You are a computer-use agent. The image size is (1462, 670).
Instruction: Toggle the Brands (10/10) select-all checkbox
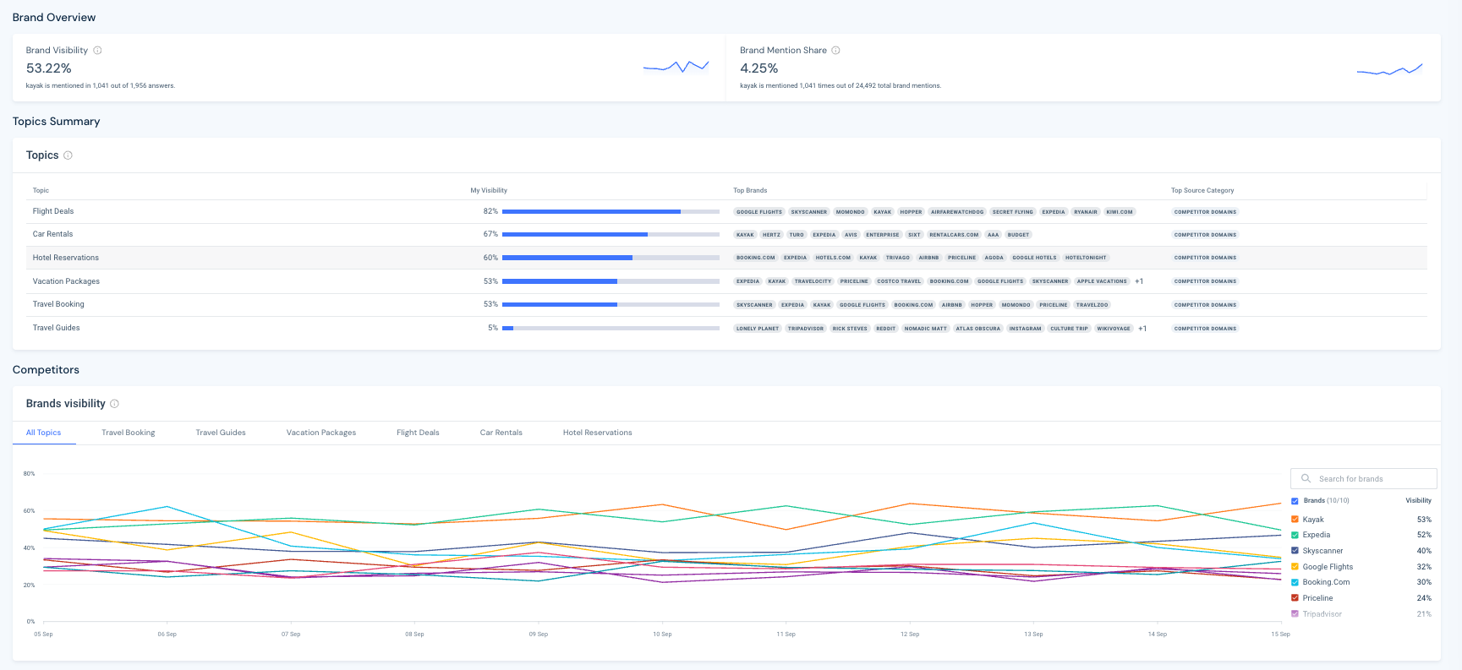pyautogui.click(x=1295, y=501)
